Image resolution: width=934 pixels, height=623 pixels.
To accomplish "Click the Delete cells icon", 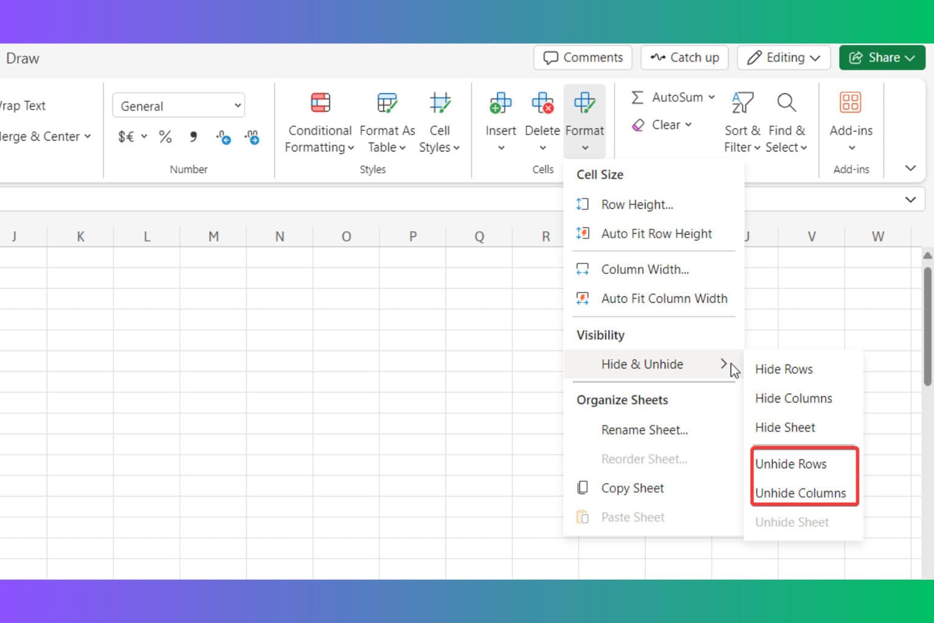I will click(542, 103).
